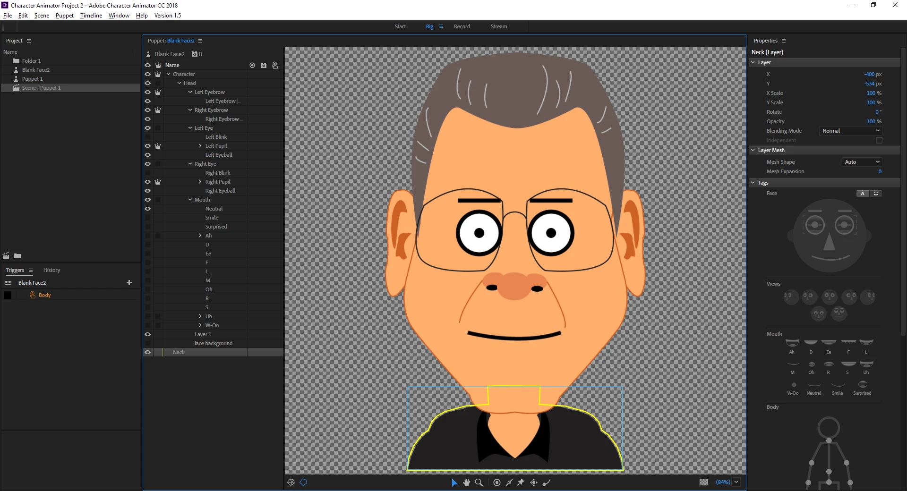Select the Smile mouth layer
The width and height of the screenshot is (907, 491).
tap(212, 218)
